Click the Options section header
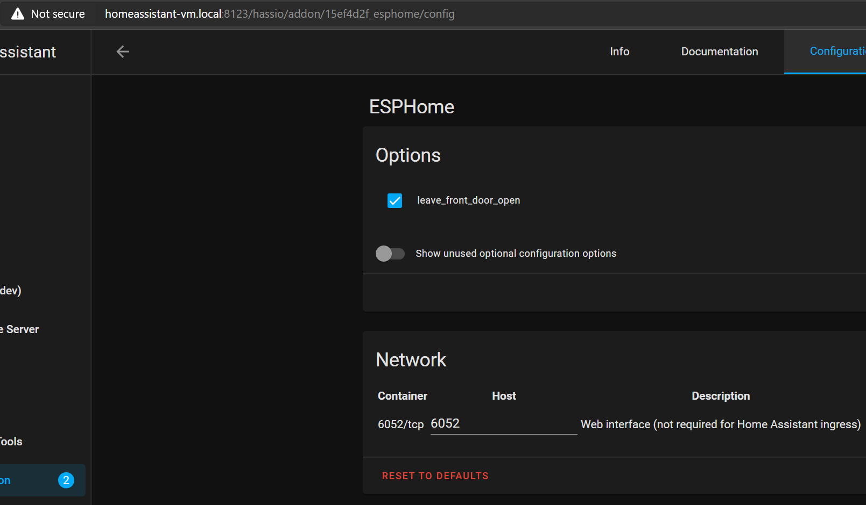 click(407, 155)
